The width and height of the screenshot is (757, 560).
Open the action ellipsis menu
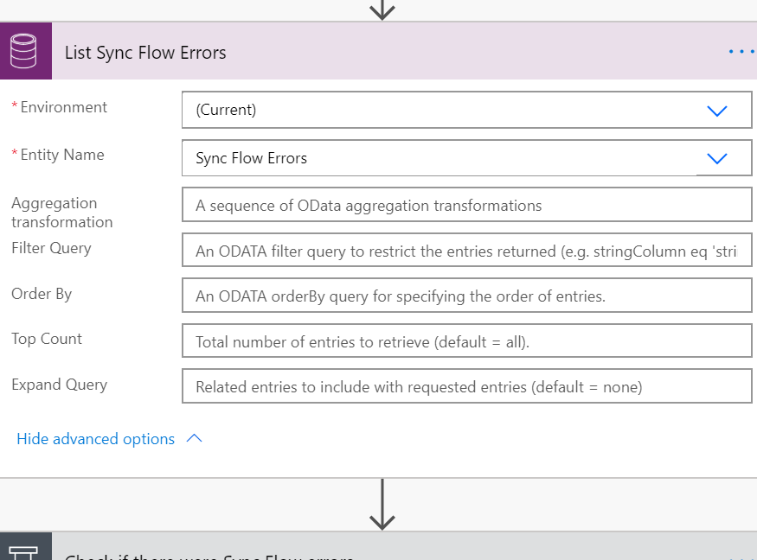click(741, 51)
